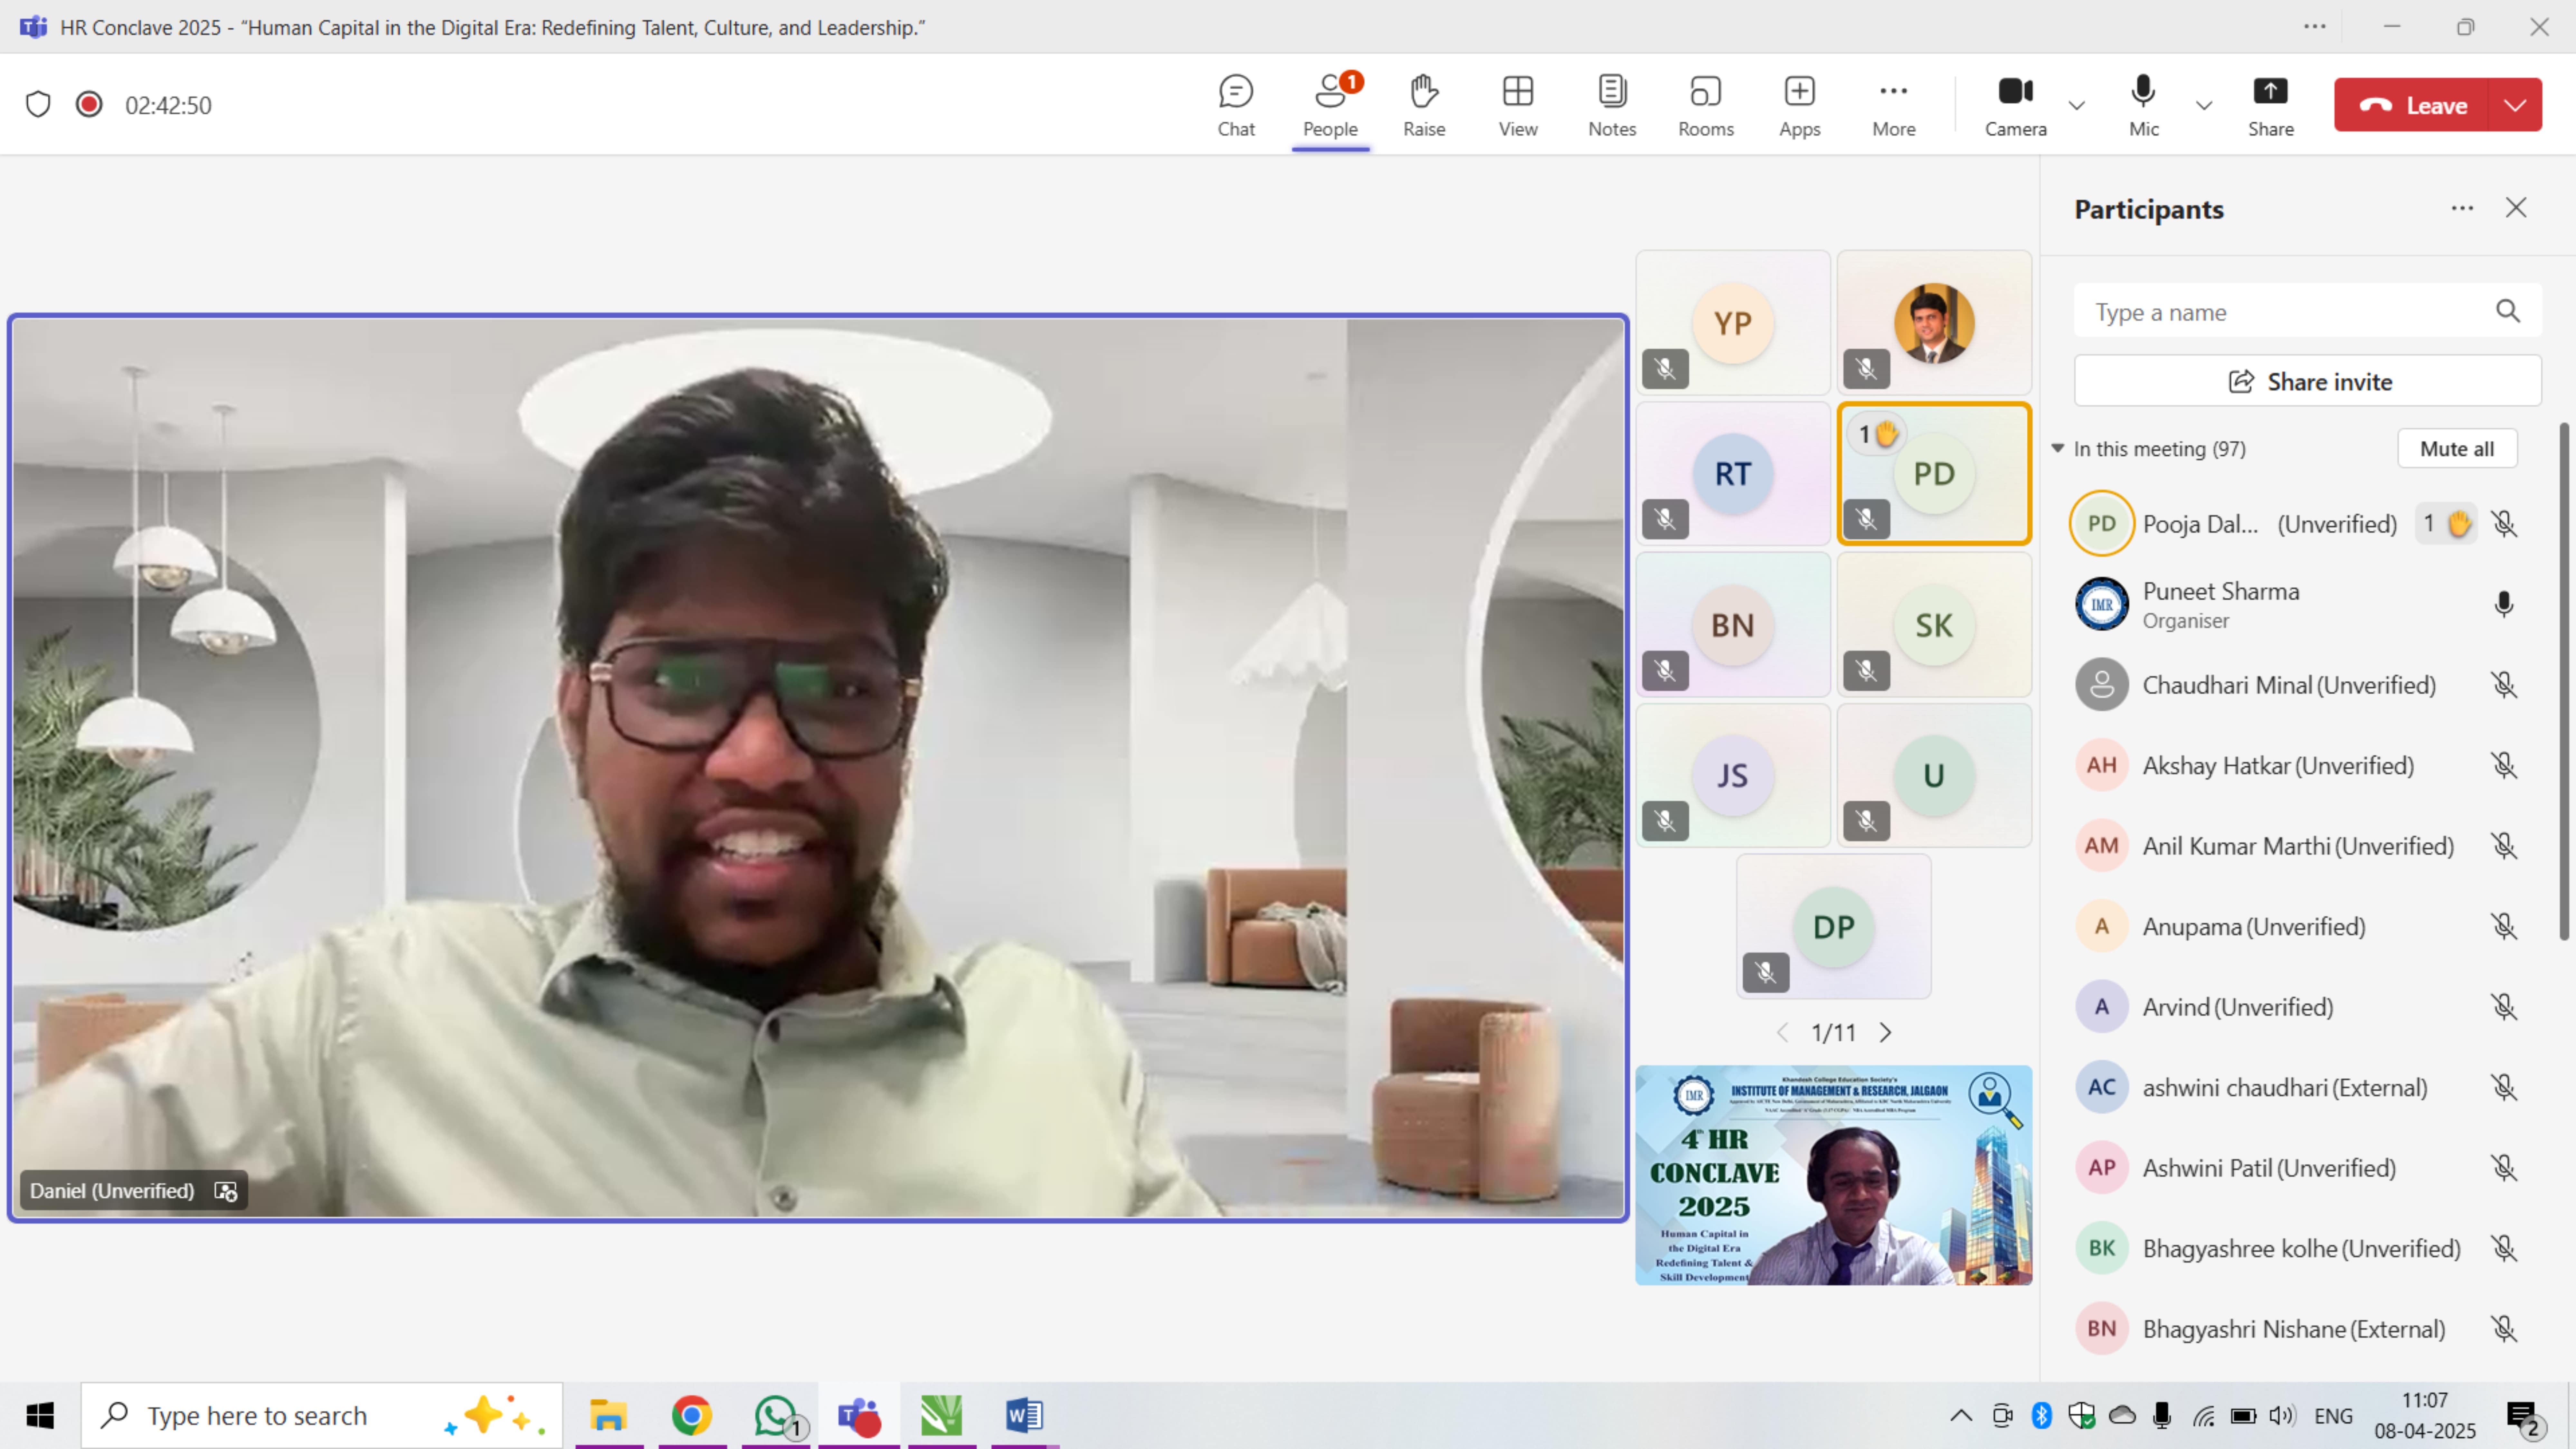Toggle Arvind's muted mic icon
2576x1449 pixels.
(2504, 1007)
